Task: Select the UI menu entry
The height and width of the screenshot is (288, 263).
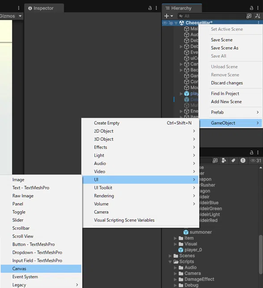Action: pos(140,179)
